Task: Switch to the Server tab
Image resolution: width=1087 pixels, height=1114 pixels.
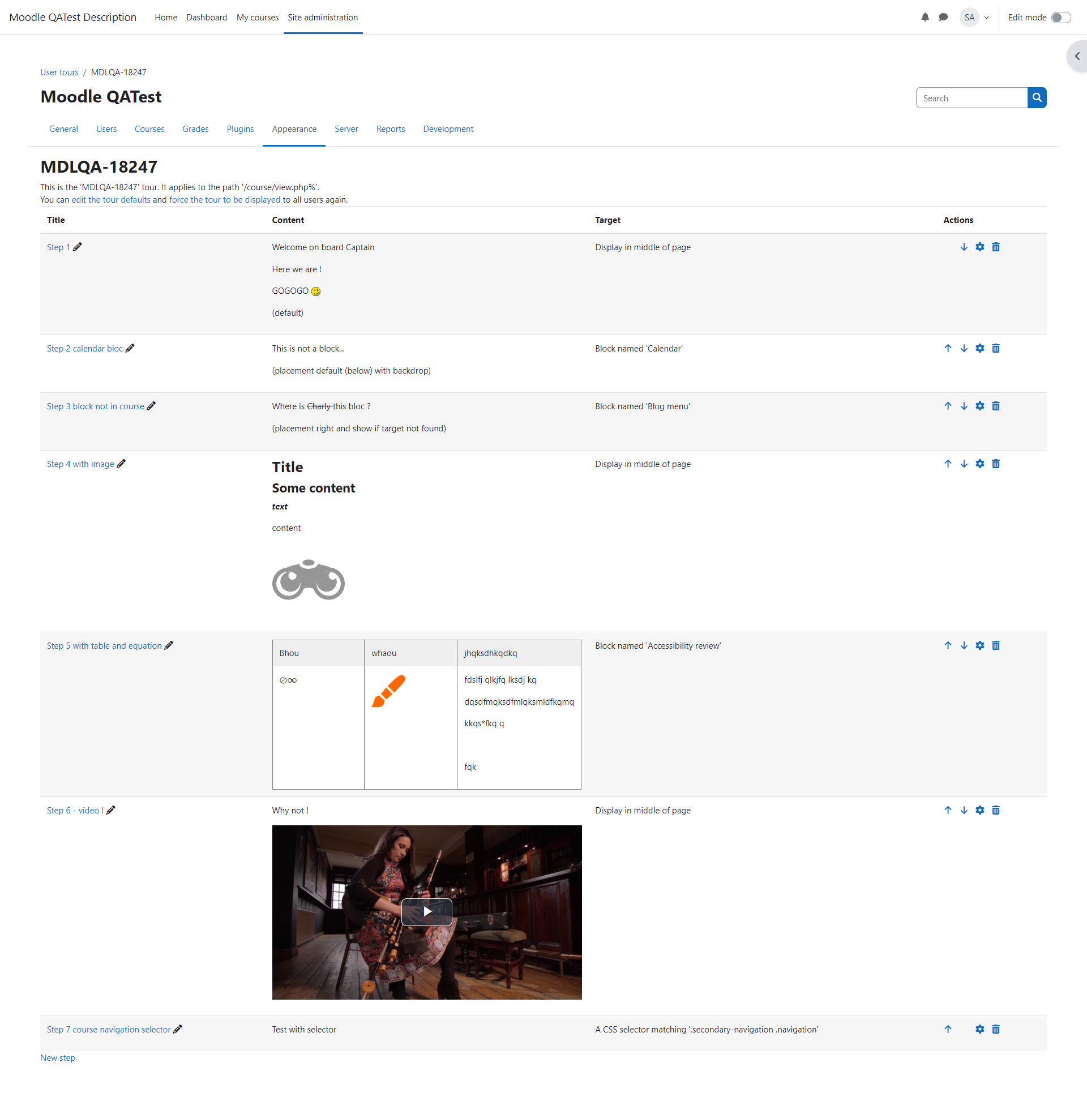Action: click(x=346, y=129)
